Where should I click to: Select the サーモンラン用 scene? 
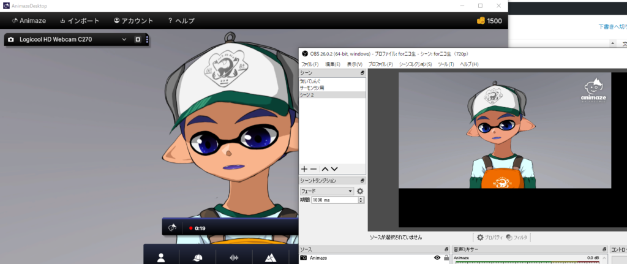332,88
